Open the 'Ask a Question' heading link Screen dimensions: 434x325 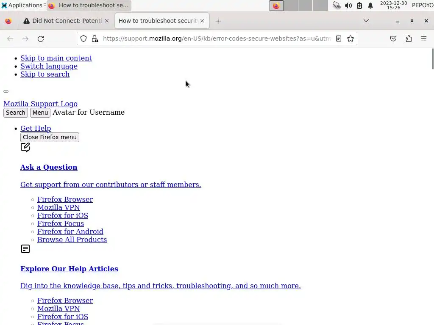click(x=49, y=168)
